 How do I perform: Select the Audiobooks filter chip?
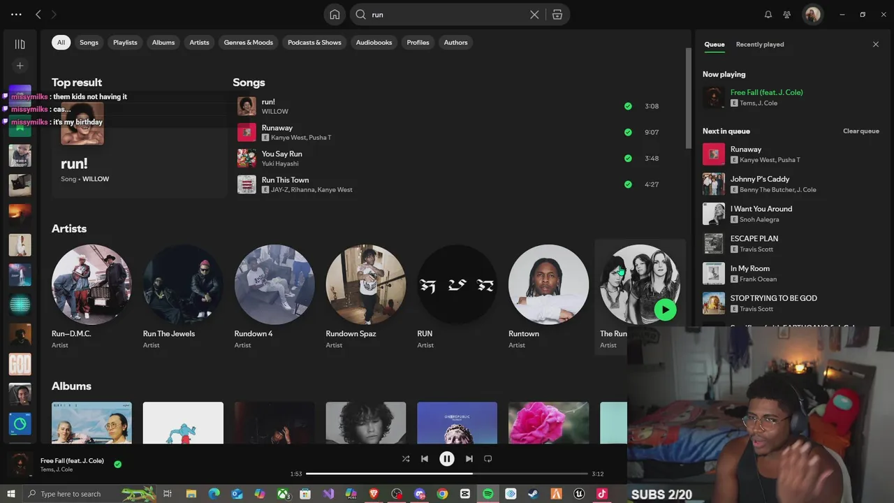coord(374,43)
